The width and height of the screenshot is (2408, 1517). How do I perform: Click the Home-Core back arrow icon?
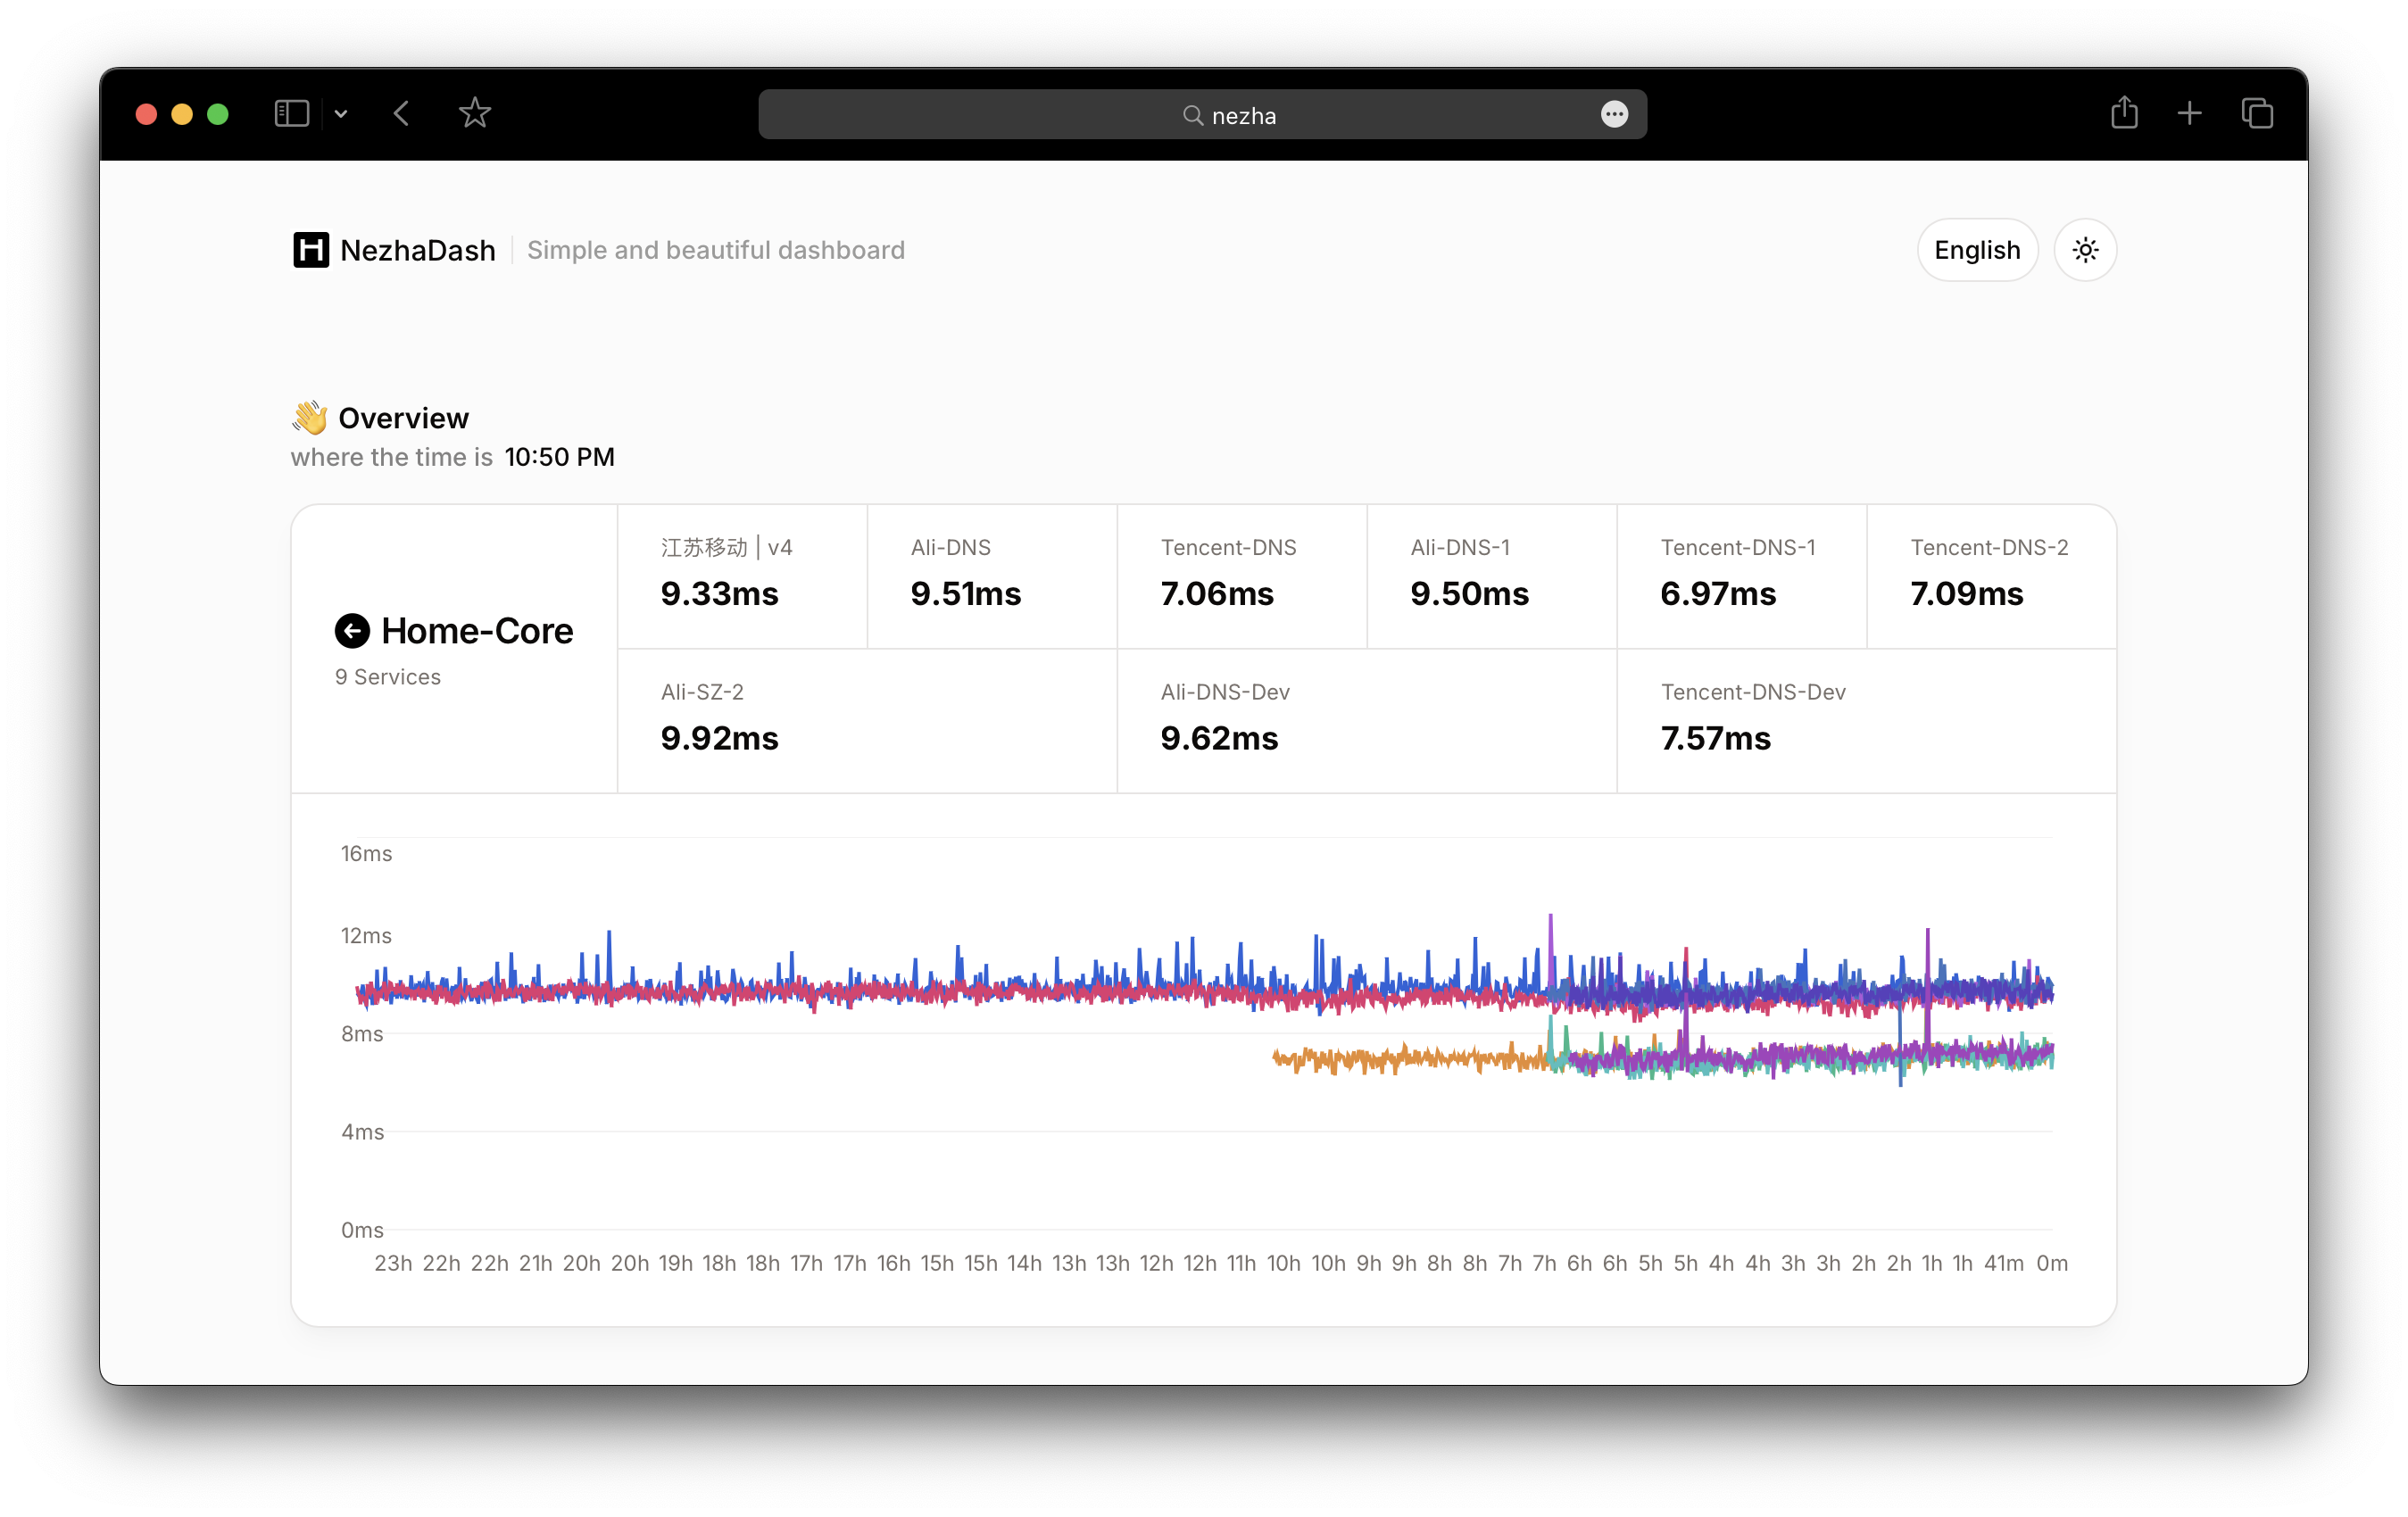(352, 631)
